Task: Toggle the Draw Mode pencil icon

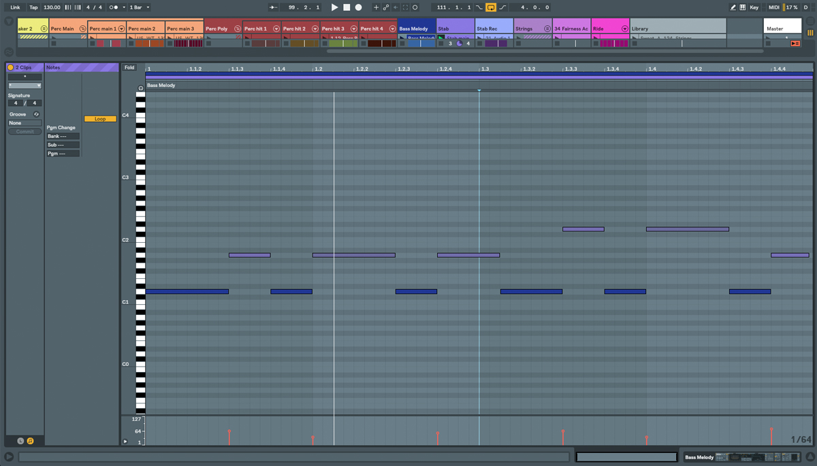Action: pyautogui.click(x=733, y=7)
